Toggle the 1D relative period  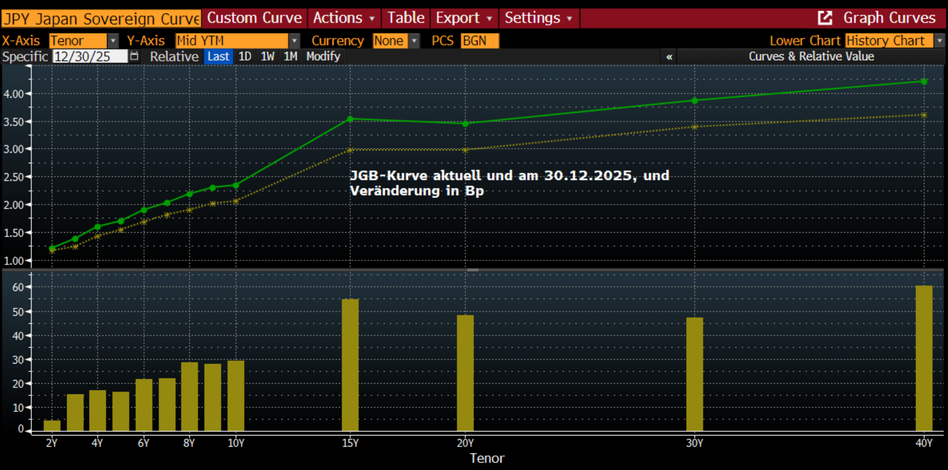tap(245, 56)
